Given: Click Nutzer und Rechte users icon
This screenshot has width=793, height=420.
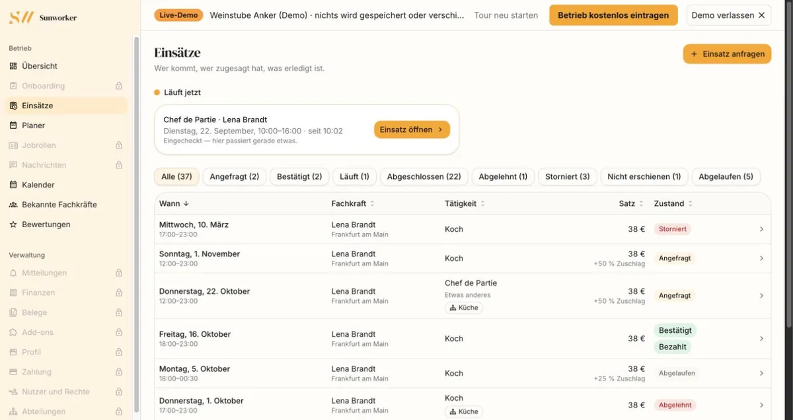Looking at the screenshot, I should click(13, 392).
